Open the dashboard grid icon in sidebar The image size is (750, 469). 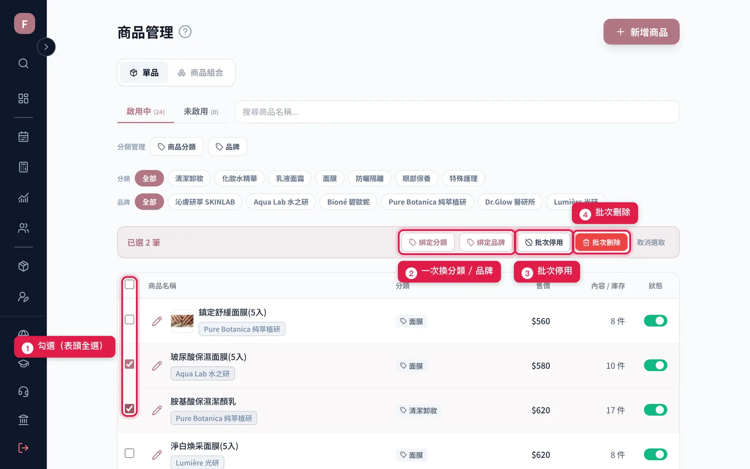tap(23, 98)
